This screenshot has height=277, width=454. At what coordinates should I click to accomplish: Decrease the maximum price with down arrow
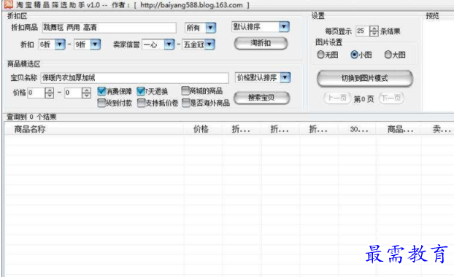(x=86, y=95)
